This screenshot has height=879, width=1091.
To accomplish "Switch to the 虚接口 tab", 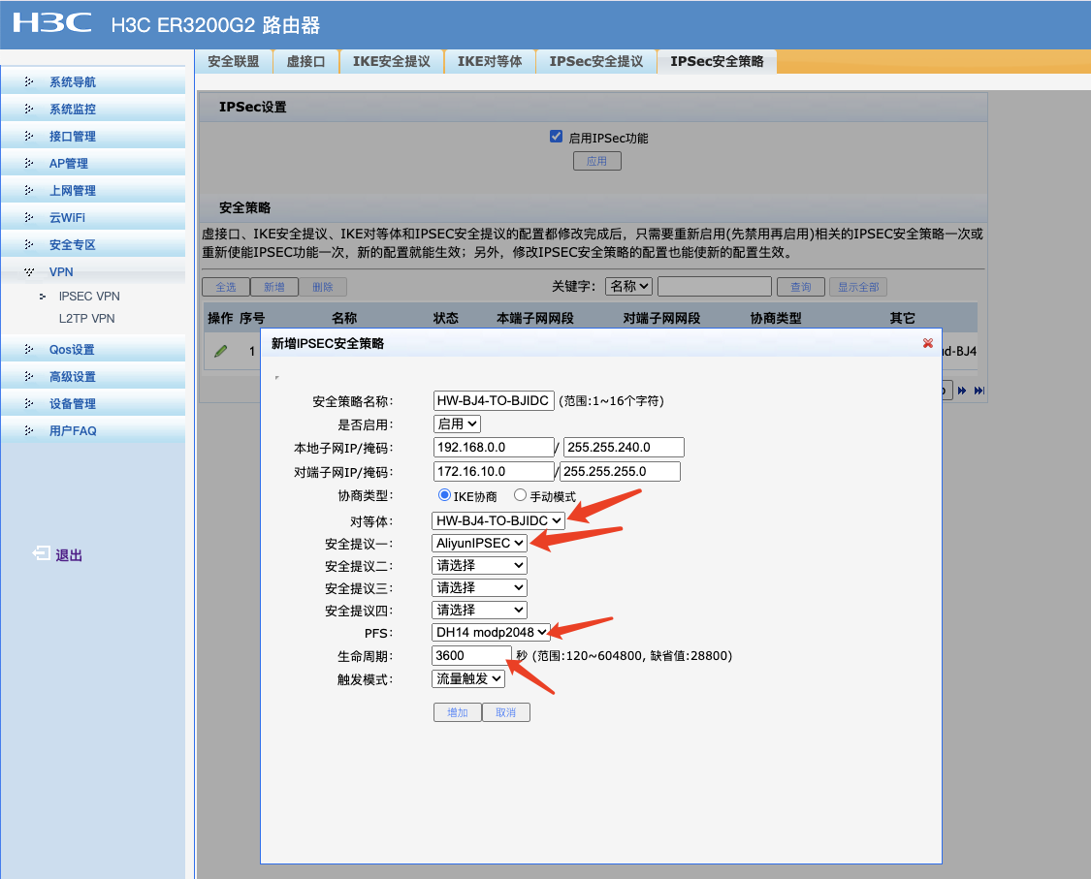I will pos(305,61).
